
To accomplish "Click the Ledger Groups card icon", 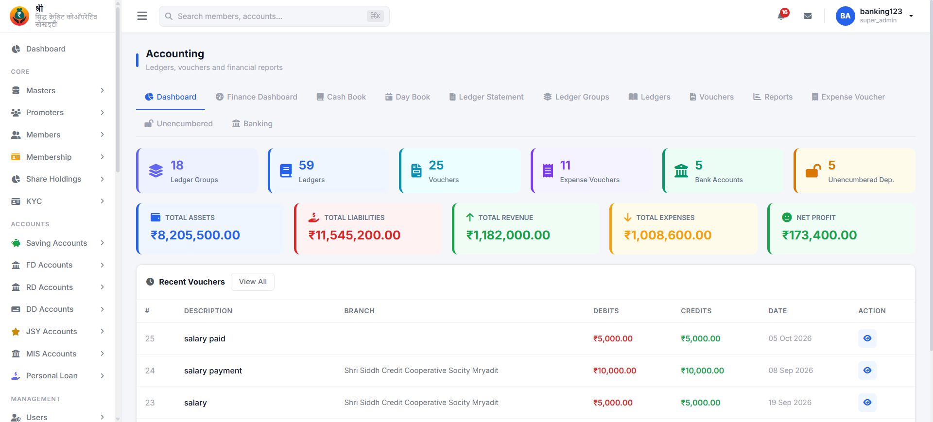I will tap(156, 171).
